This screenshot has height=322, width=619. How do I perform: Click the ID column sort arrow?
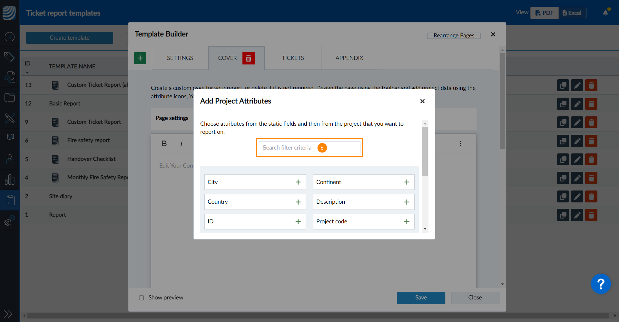pyautogui.click(x=27, y=73)
